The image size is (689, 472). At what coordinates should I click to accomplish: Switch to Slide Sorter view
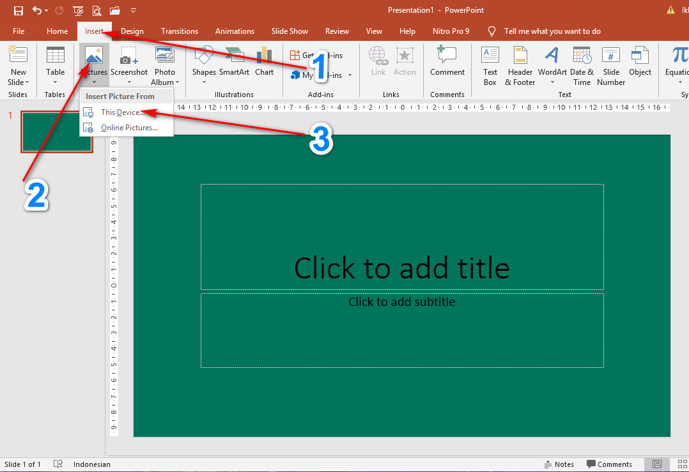(683, 464)
